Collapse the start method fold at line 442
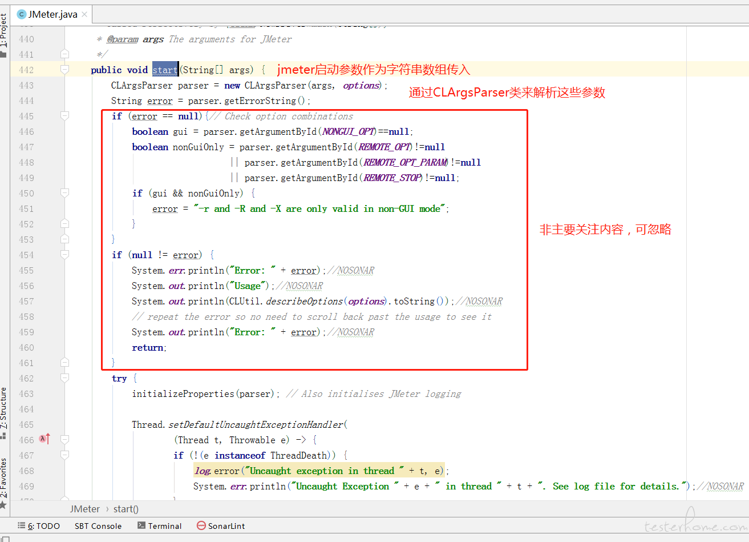 (64, 70)
